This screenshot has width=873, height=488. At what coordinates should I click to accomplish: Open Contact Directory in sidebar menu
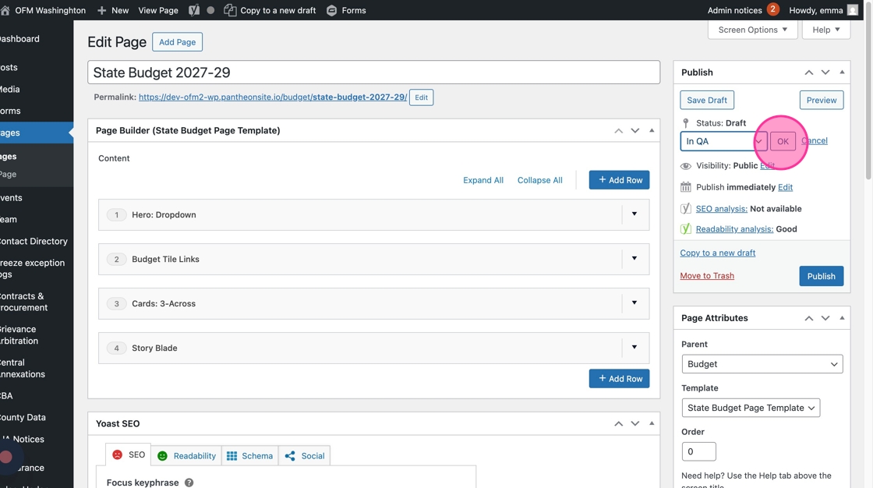click(x=34, y=241)
